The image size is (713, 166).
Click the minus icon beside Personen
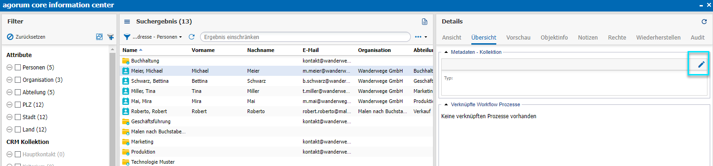[x=10, y=68]
